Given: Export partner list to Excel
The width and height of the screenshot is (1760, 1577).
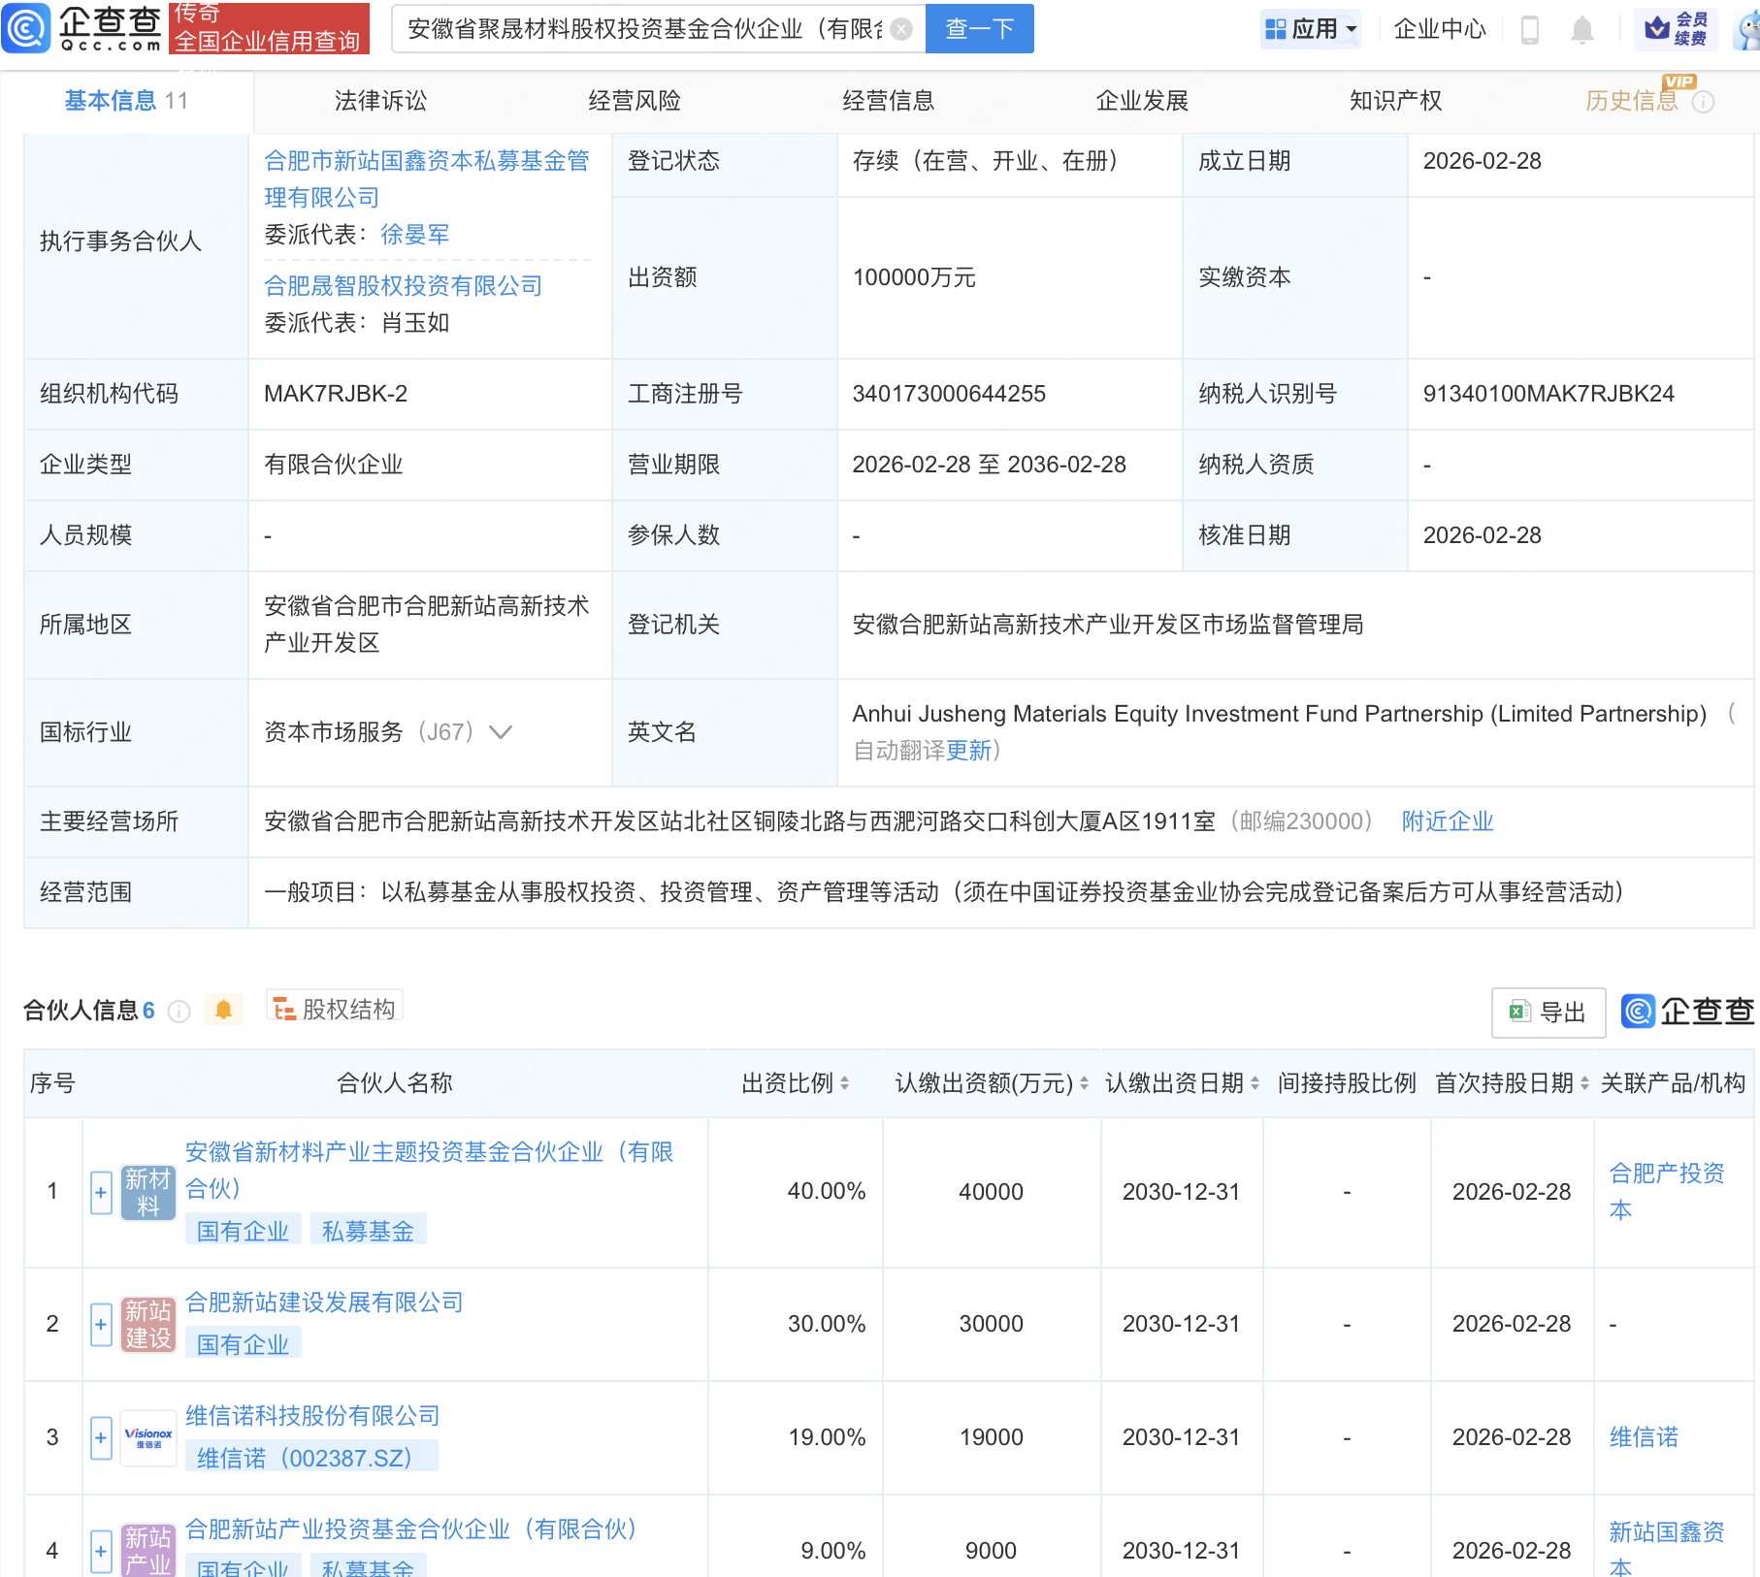Looking at the screenshot, I should tap(1548, 1013).
